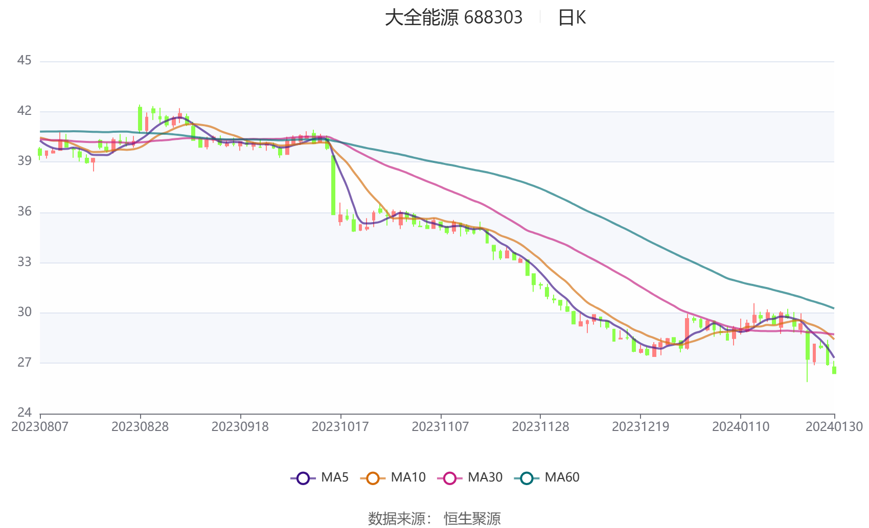869x528 pixels.
Task: Hide the MA60 series via its label
Action: click(562, 477)
